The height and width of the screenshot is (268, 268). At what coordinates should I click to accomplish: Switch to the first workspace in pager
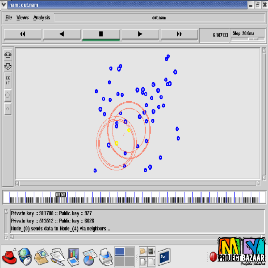click(120, 251)
